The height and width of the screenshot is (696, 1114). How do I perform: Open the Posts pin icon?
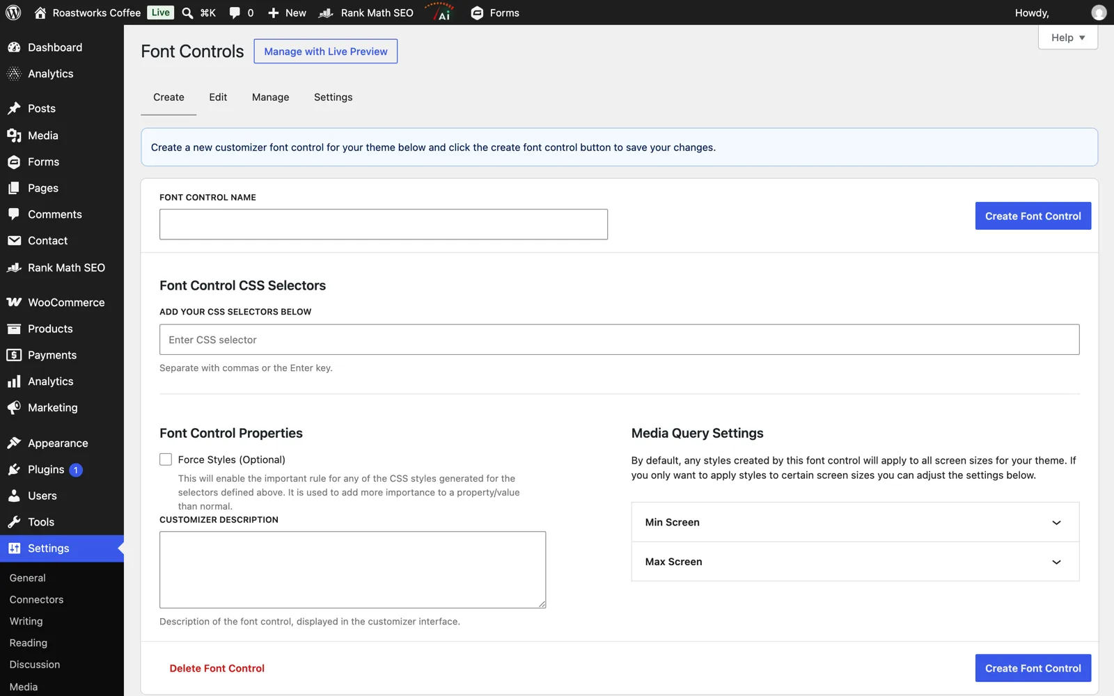click(x=14, y=109)
